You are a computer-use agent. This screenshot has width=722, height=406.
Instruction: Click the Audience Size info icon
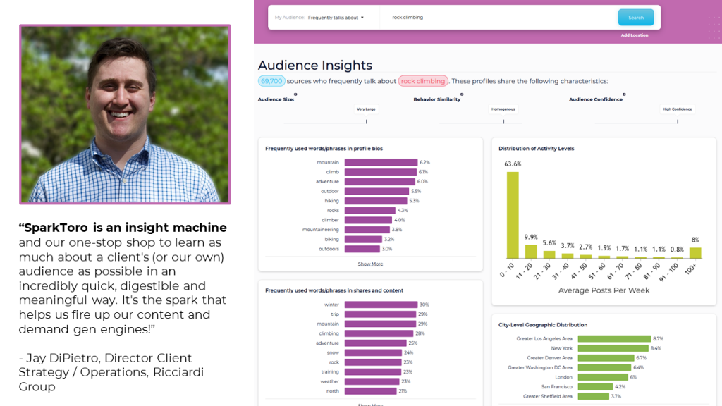(x=295, y=94)
